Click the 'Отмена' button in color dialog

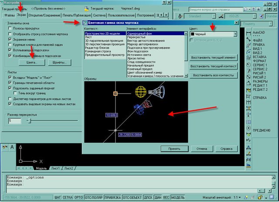(202, 149)
